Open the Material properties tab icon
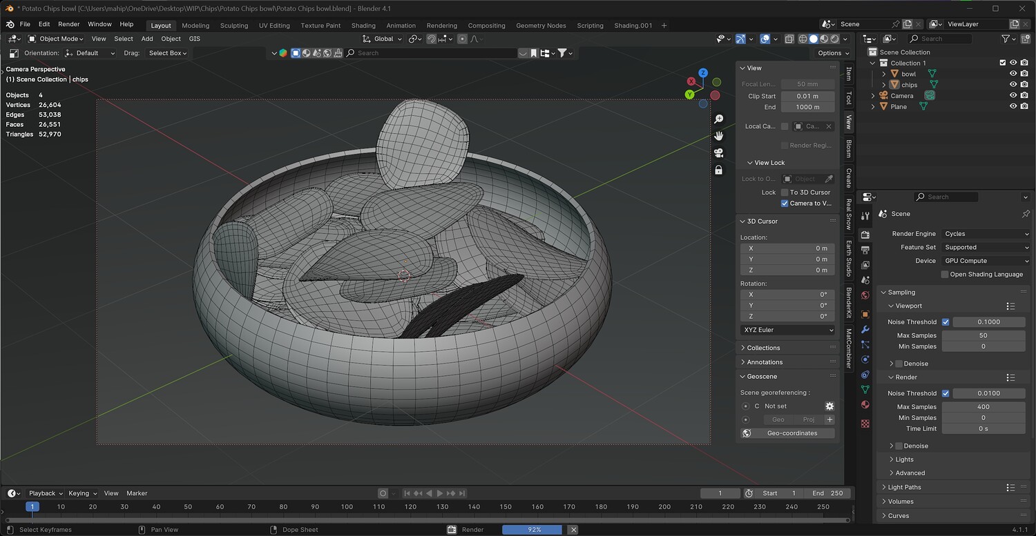Image resolution: width=1036 pixels, height=536 pixels. pyautogui.click(x=865, y=405)
